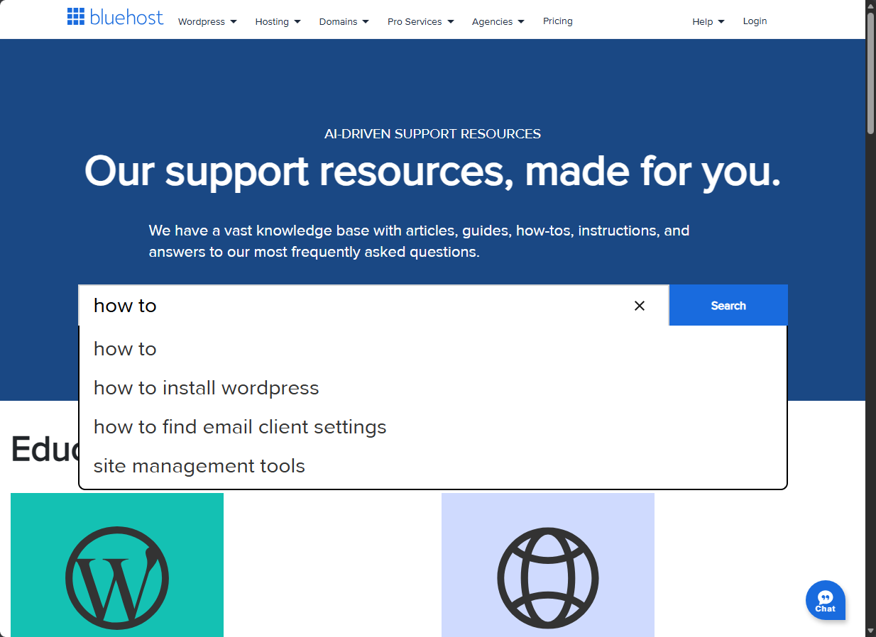Viewport: 876px width, 637px height.
Task: Click the magnifying Search button icon area
Action: tap(728, 305)
